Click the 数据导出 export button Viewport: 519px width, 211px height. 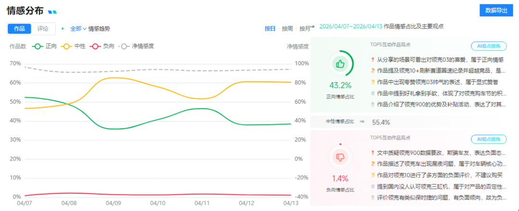[496, 10]
